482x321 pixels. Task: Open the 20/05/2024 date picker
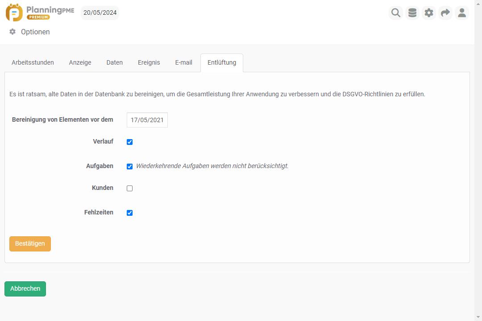(100, 13)
